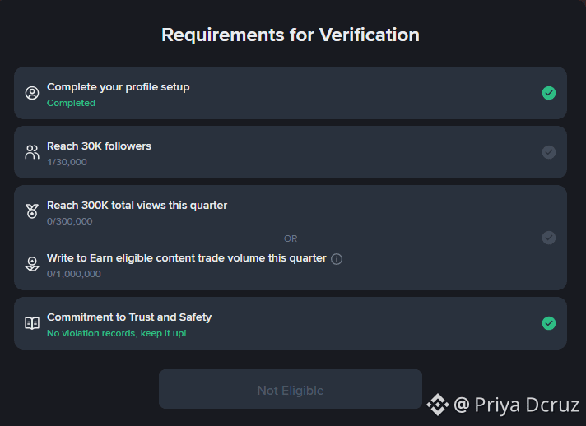586x426 pixels.
Task: Click grey checkmark for 30K followers
Action: tap(549, 152)
